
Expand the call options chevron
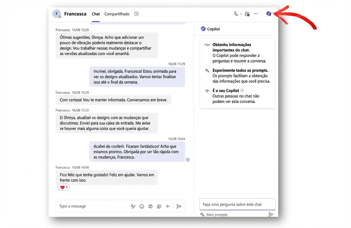pyautogui.click(x=241, y=14)
